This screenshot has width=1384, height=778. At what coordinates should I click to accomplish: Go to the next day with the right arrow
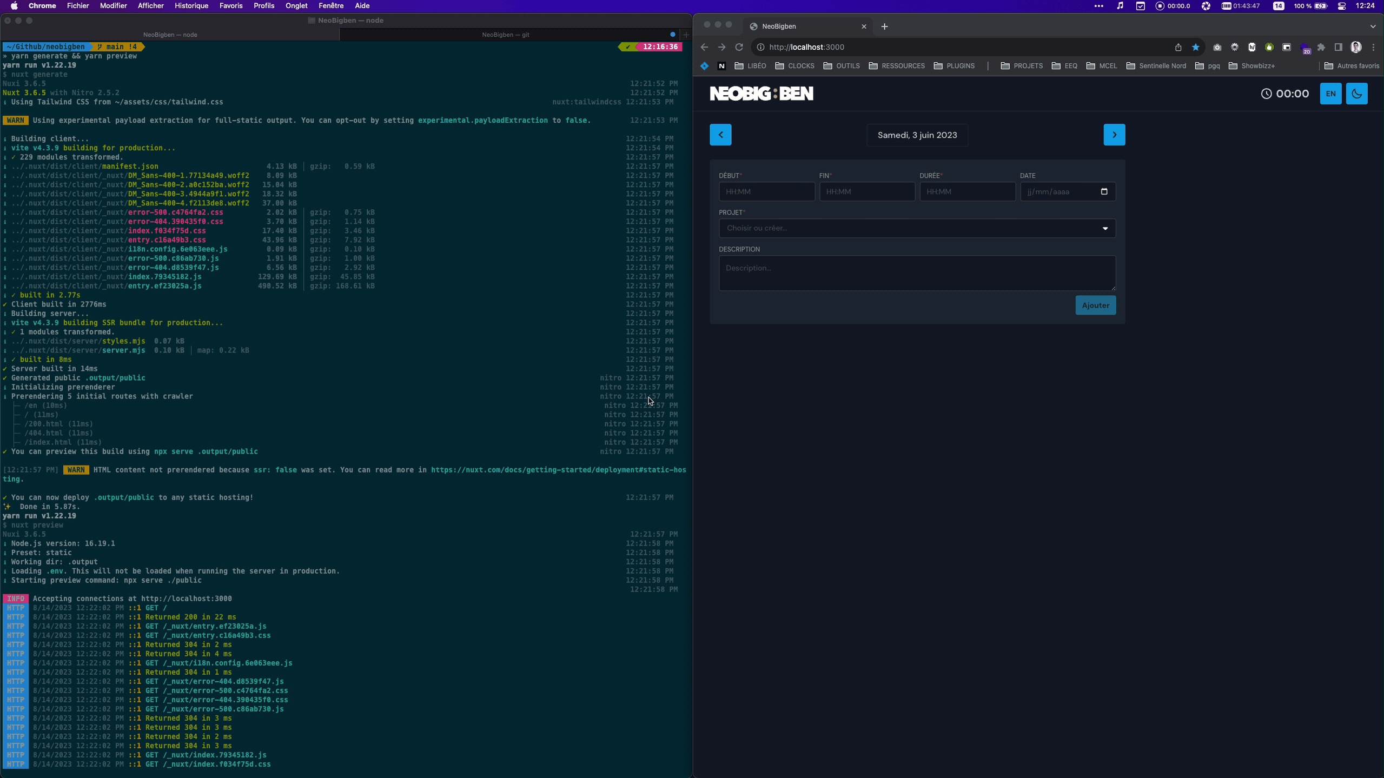pos(1114,134)
